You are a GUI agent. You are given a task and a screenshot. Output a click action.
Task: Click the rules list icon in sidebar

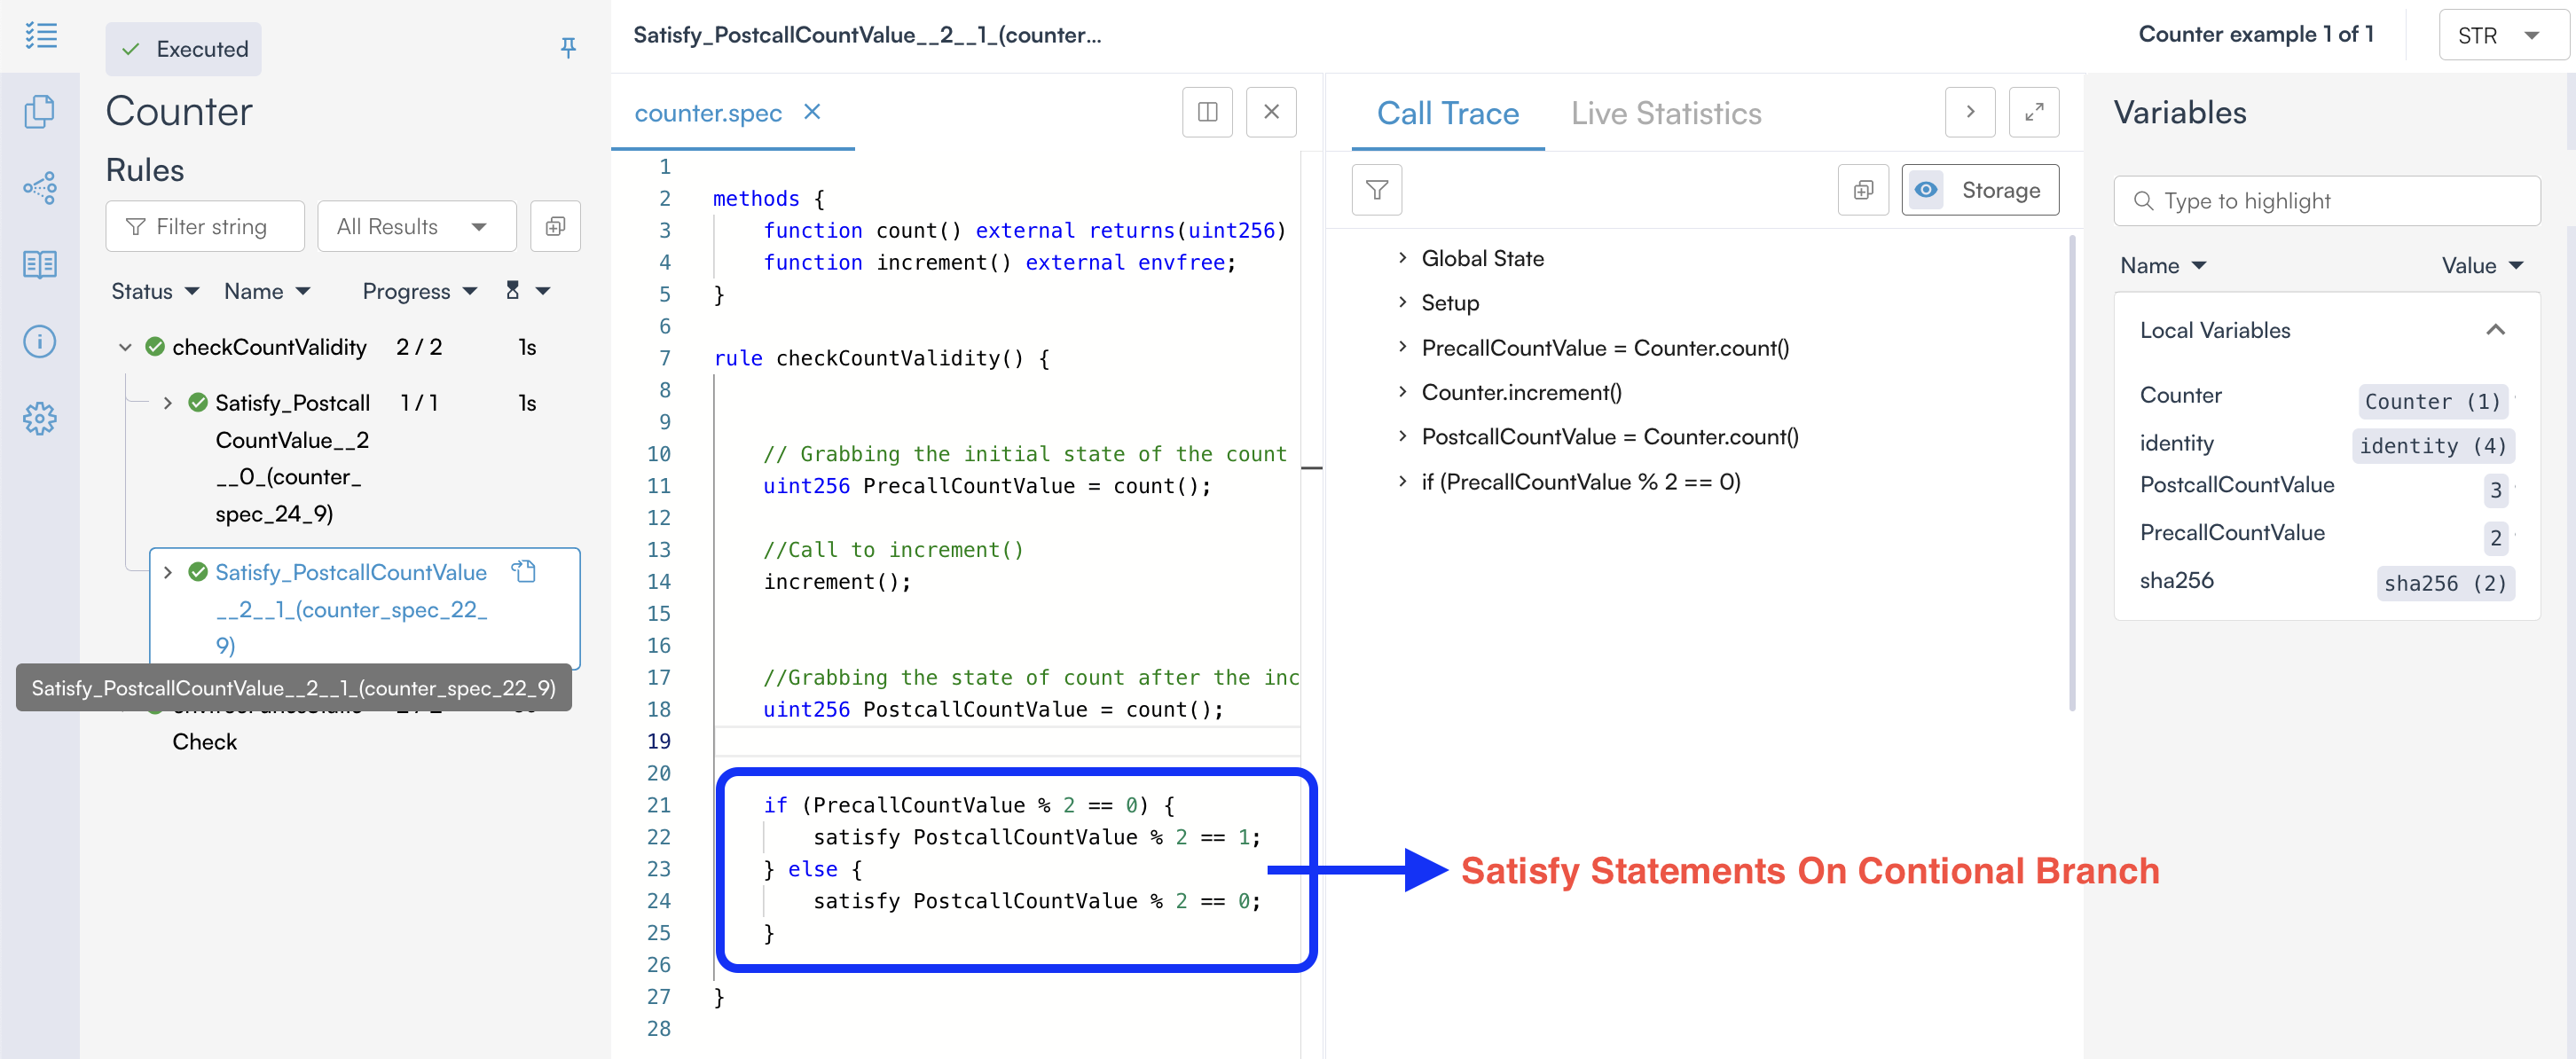click(40, 36)
